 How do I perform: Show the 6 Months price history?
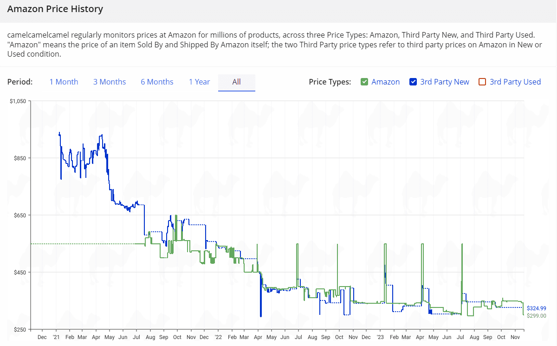pos(157,82)
